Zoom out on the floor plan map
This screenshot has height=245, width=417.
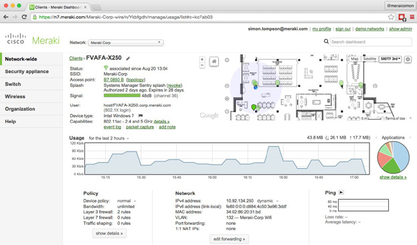(202, 65)
